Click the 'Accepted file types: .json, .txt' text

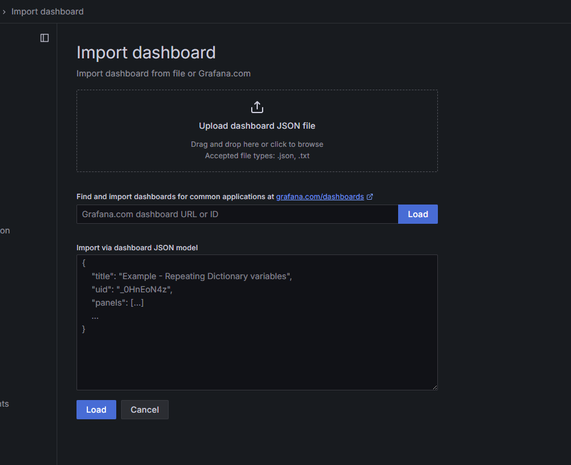coord(257,156)
